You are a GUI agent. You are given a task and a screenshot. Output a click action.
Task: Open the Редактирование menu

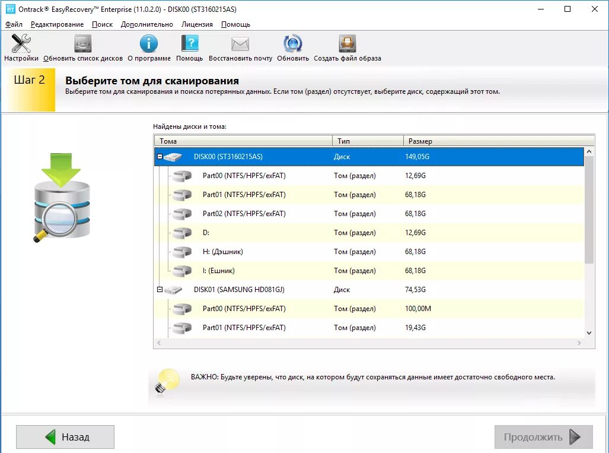click(x=57, y=24)
